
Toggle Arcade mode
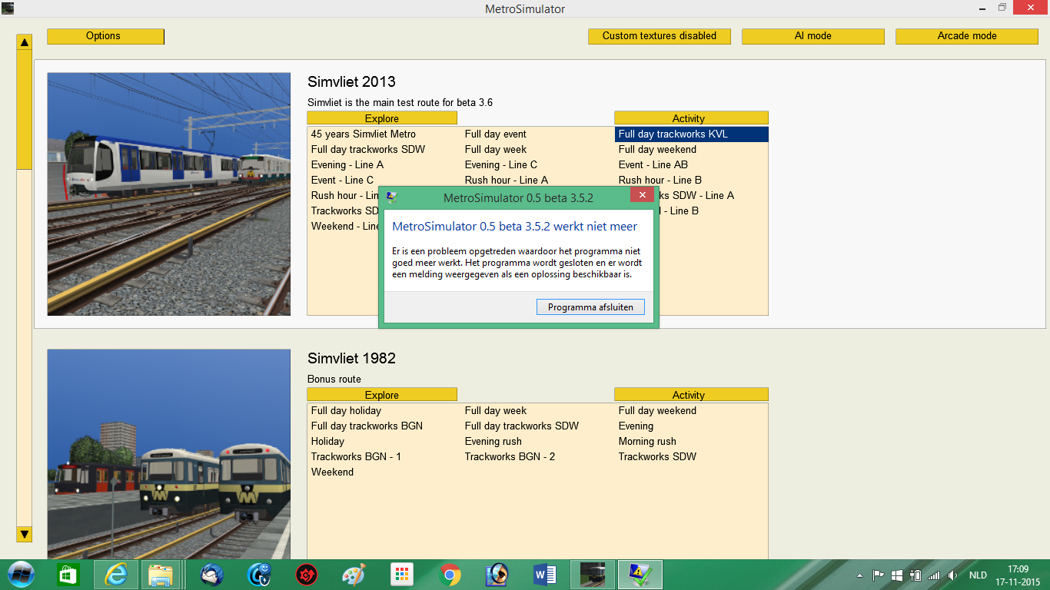[x=967, y=36]
